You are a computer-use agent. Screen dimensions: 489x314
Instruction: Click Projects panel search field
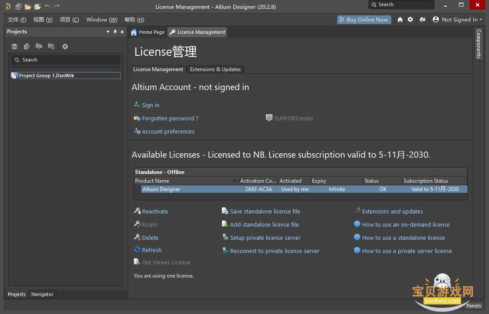point(66,60)
